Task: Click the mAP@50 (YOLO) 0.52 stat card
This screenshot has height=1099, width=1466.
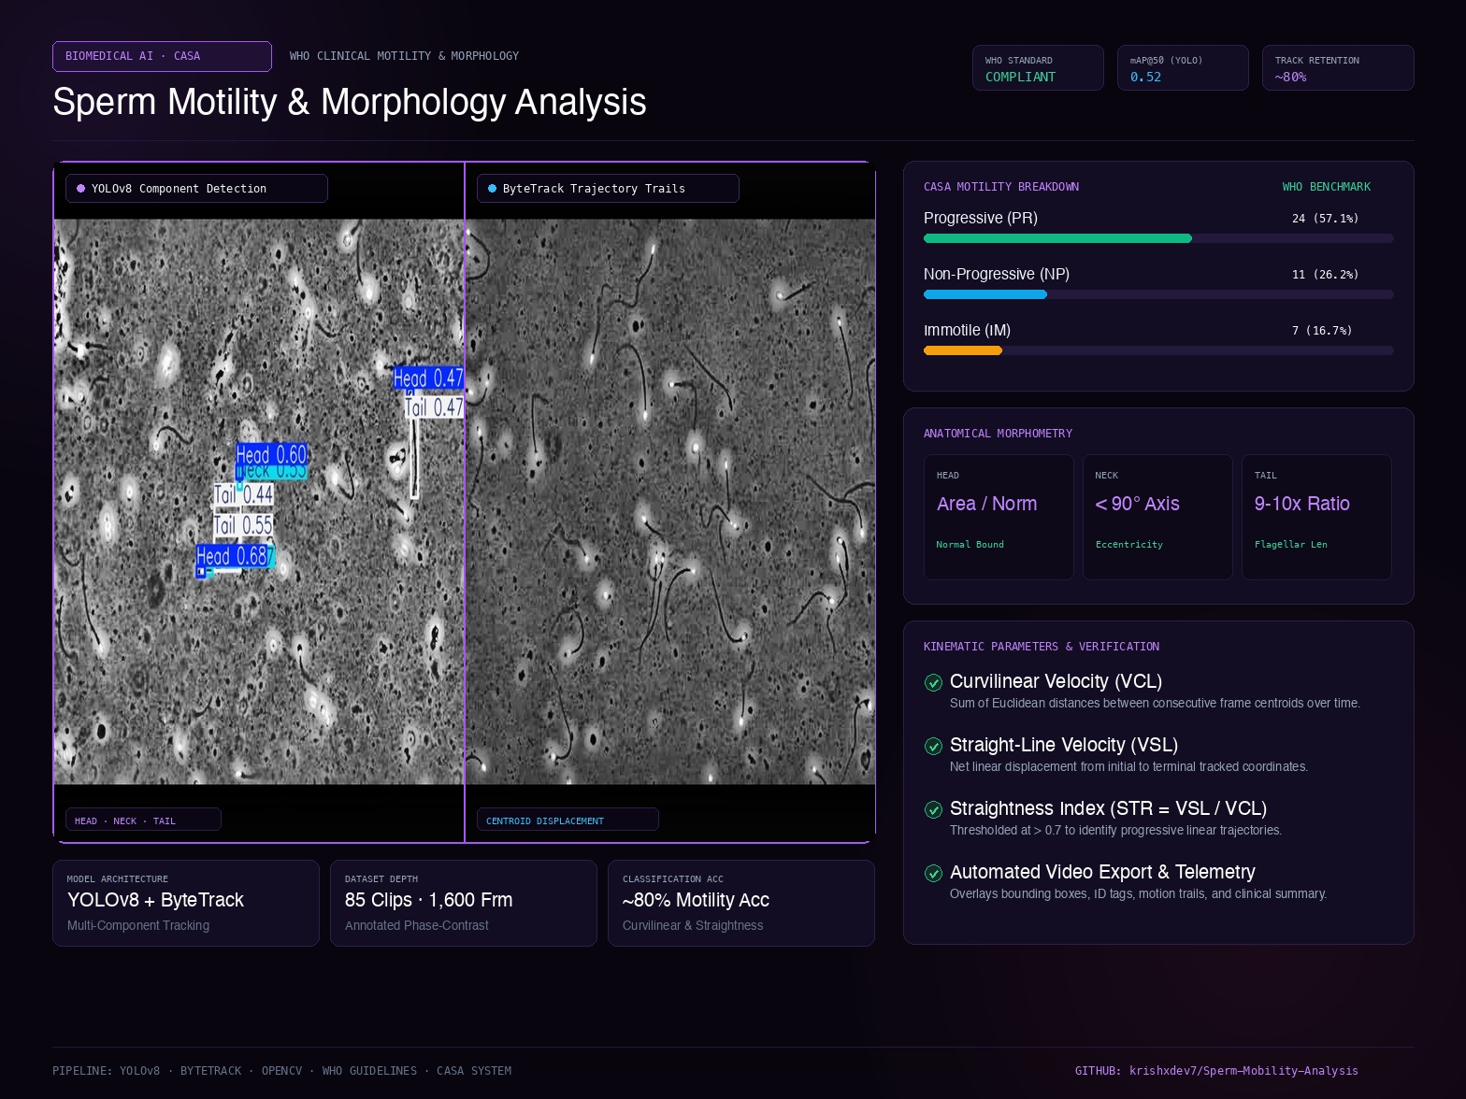Action: (1183, 68)
